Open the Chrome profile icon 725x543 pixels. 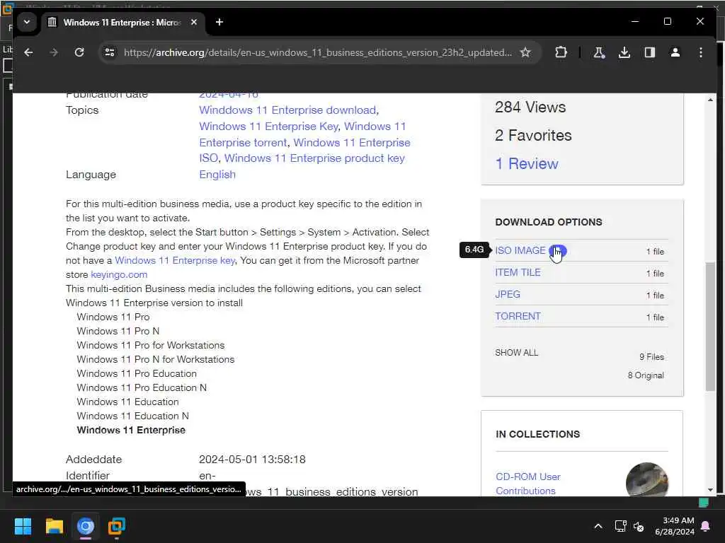click(675, 52)
